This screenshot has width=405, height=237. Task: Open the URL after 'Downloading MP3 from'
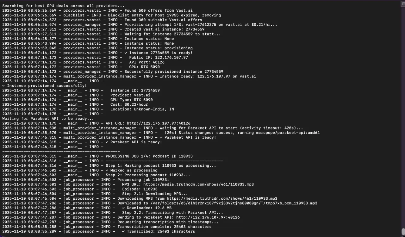coord(222,199)
